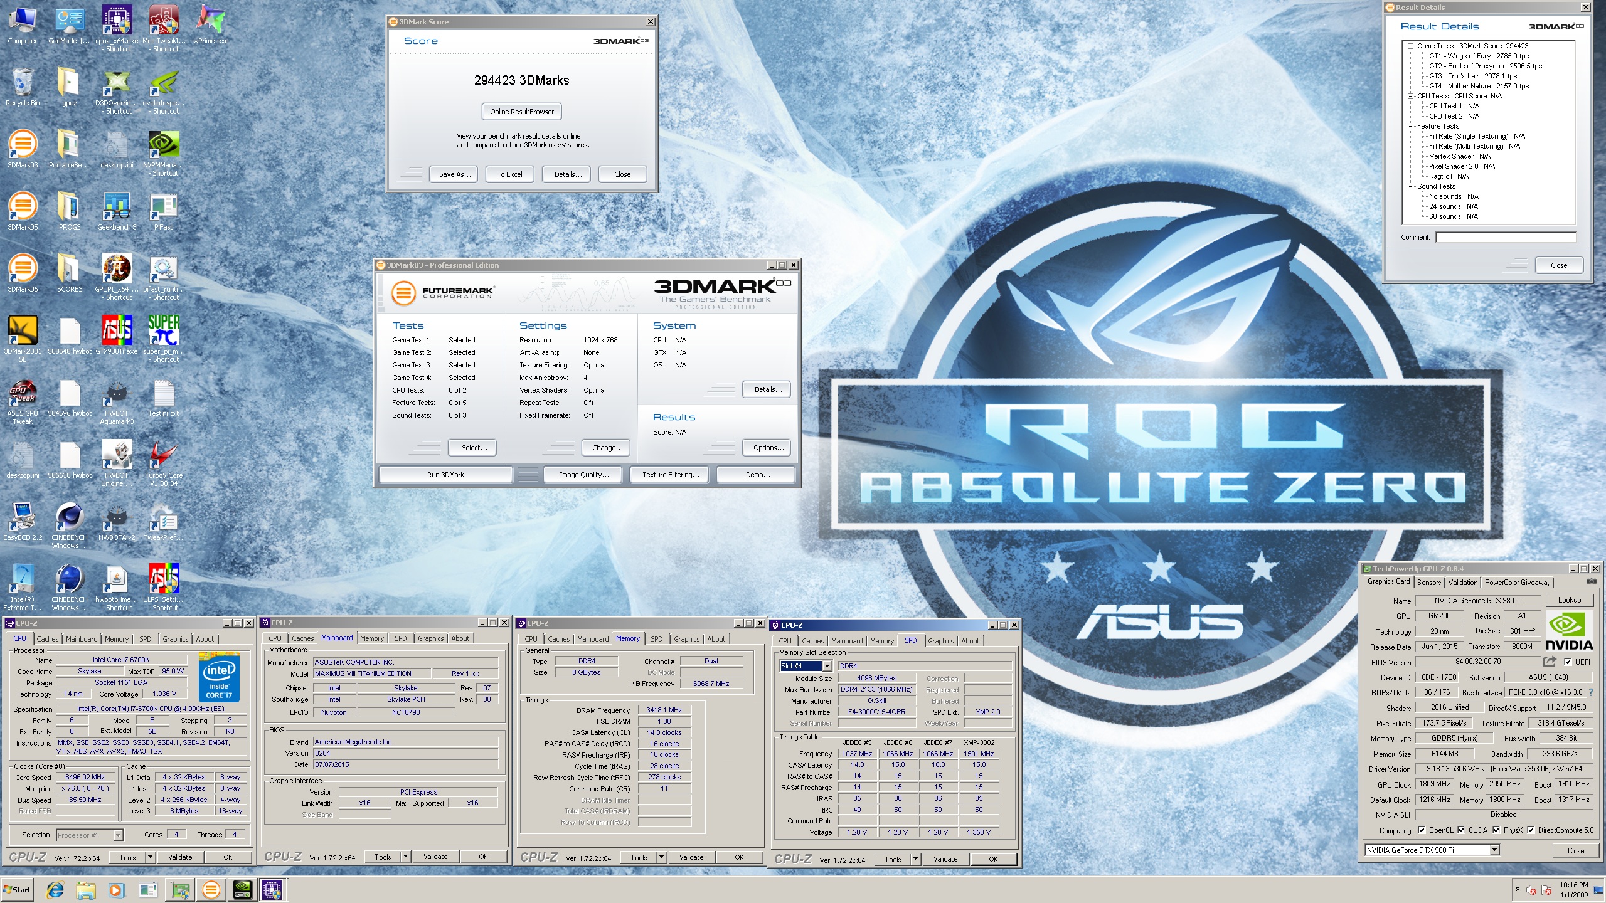Click the Run 3DMark button
Viewport: 1606px width, 903px height.
point(445,475)
